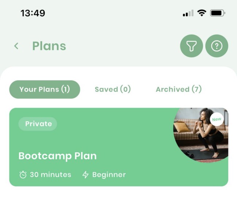Tap the lightning bolt difficulty icon
Screen dimensions: 237x201
[85, 175]
